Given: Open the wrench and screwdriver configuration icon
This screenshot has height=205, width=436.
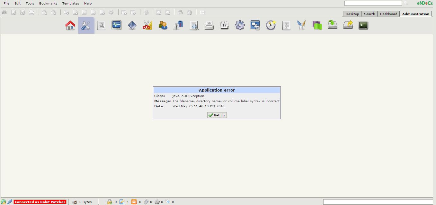Looking at the screenshot, I should 86,25.
